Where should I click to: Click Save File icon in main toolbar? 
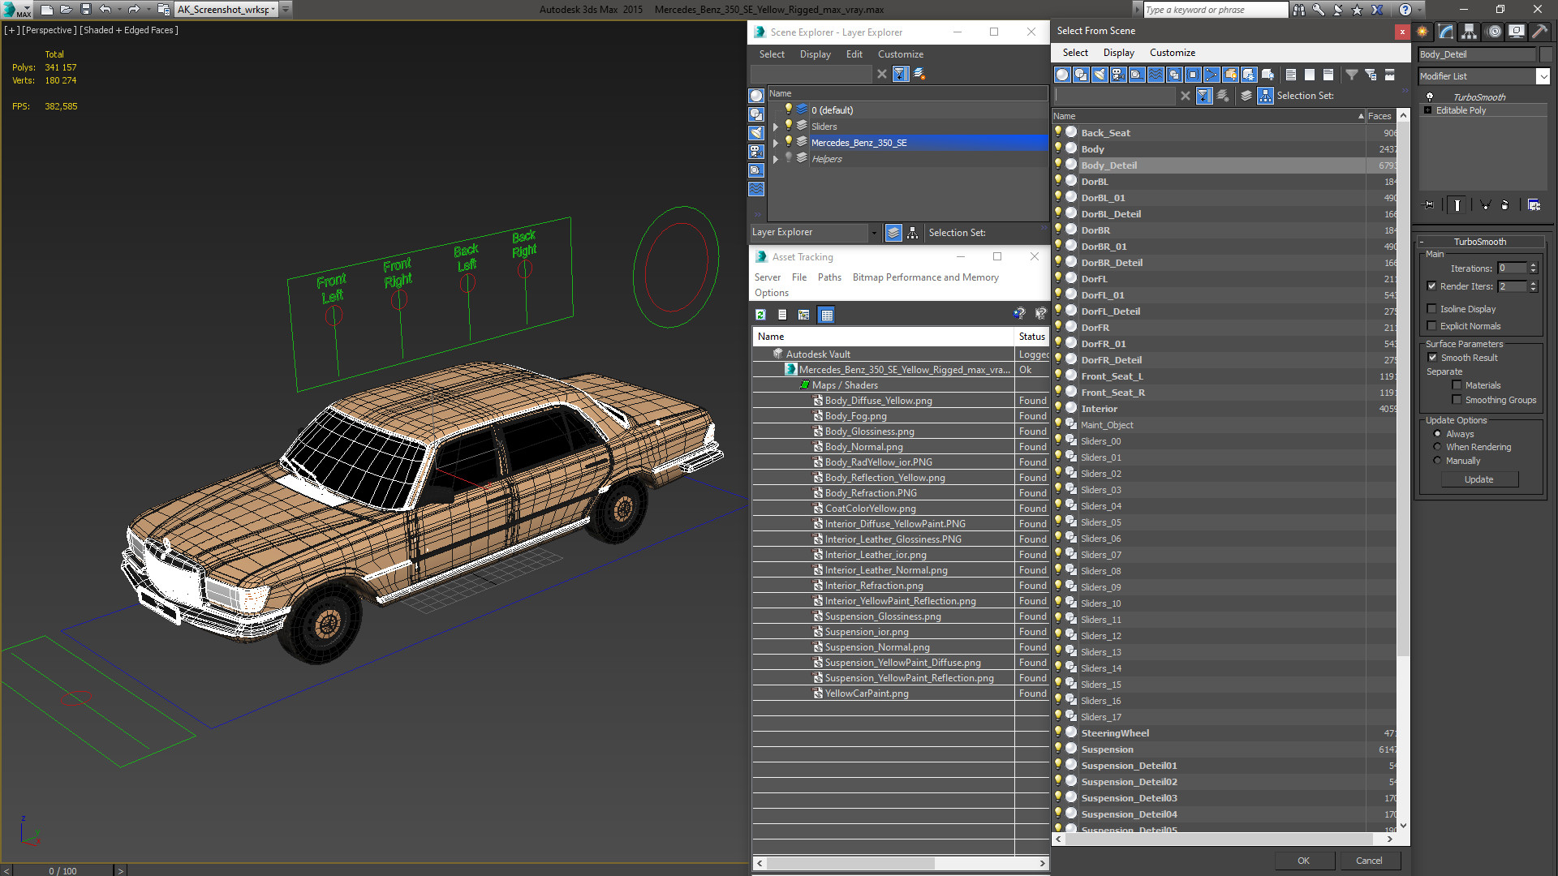[86, 10]
